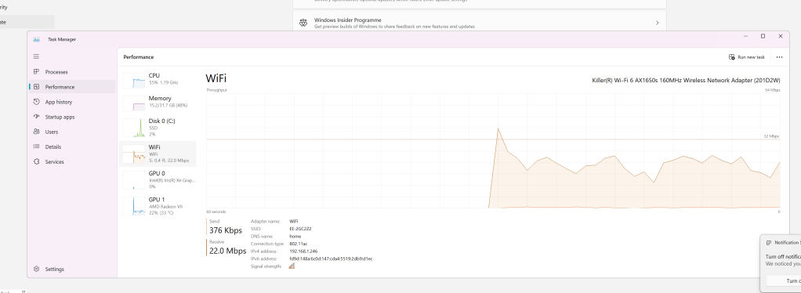The image size is (801, 293).
Task: Click the WiFi heading text
Action: pos(216,78)
